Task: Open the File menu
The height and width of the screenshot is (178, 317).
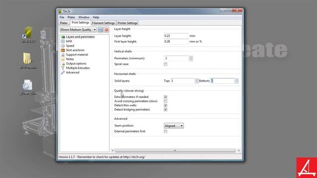Action: coord(62,17)
